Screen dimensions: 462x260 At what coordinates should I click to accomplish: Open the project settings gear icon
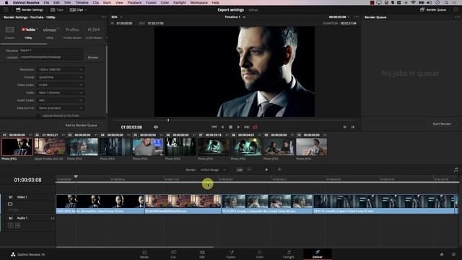click(454, 254)
